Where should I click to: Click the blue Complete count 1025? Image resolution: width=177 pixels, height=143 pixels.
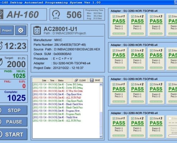[16, 98]
